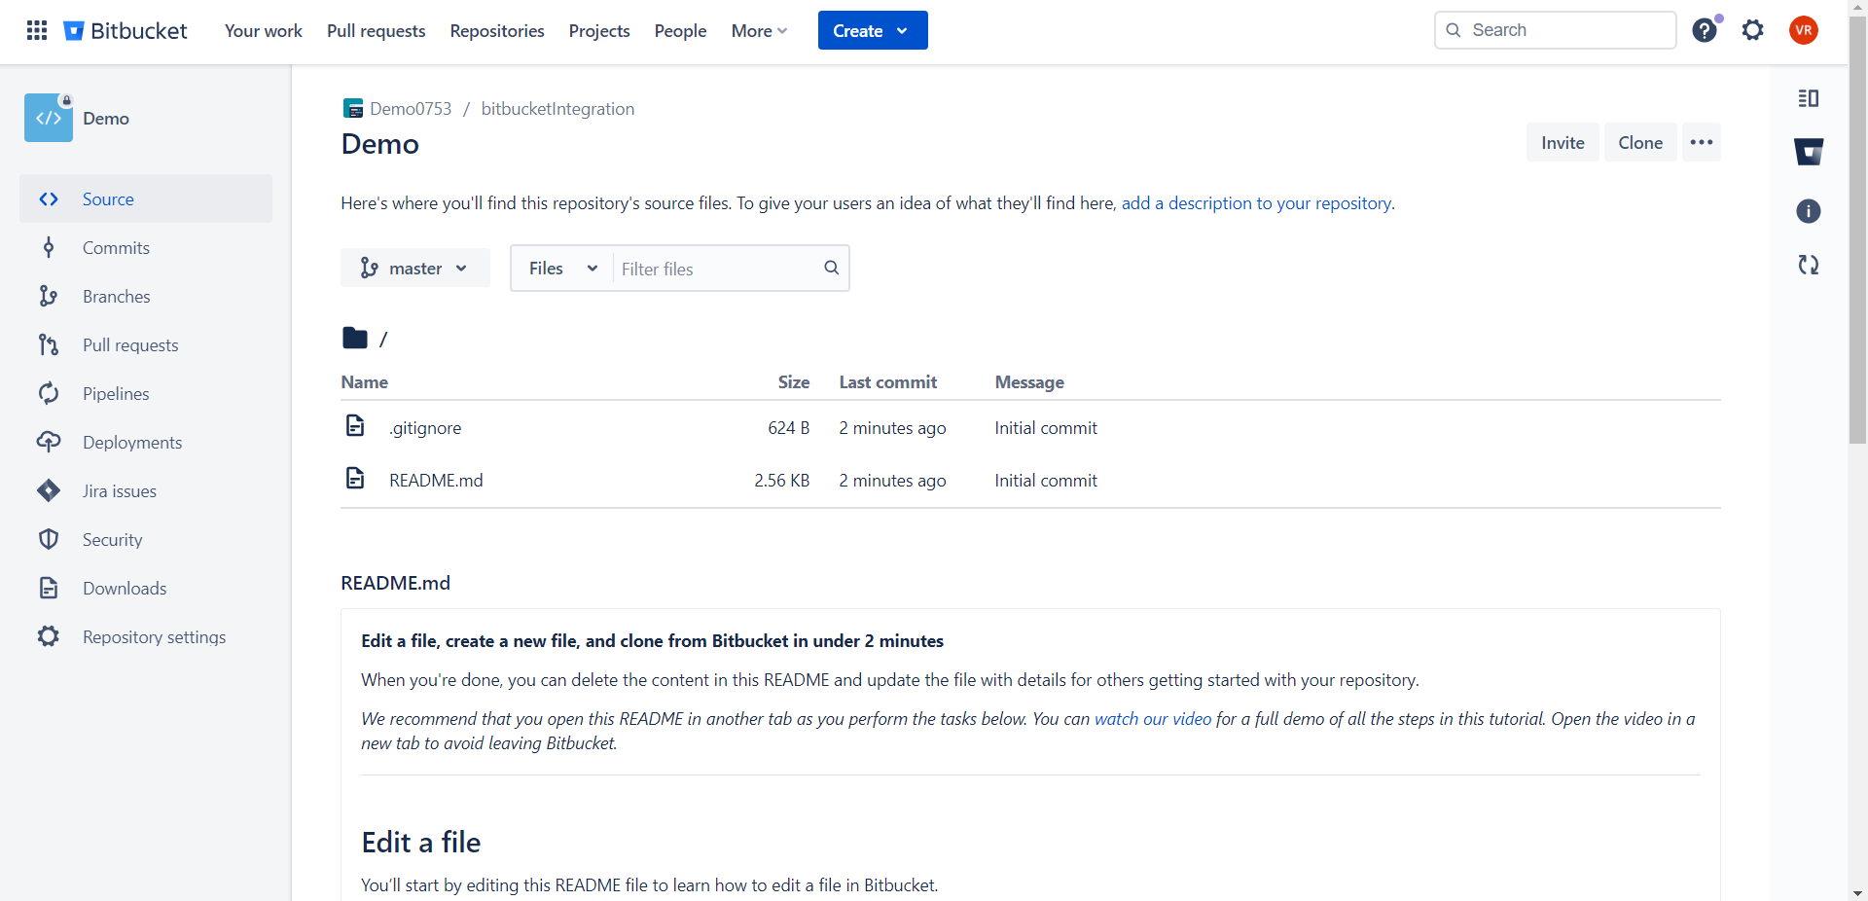Click the Commits label in sidebar

click(116, 248)
